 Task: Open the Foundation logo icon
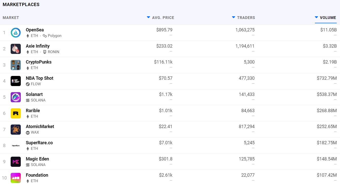coord(16,178)
